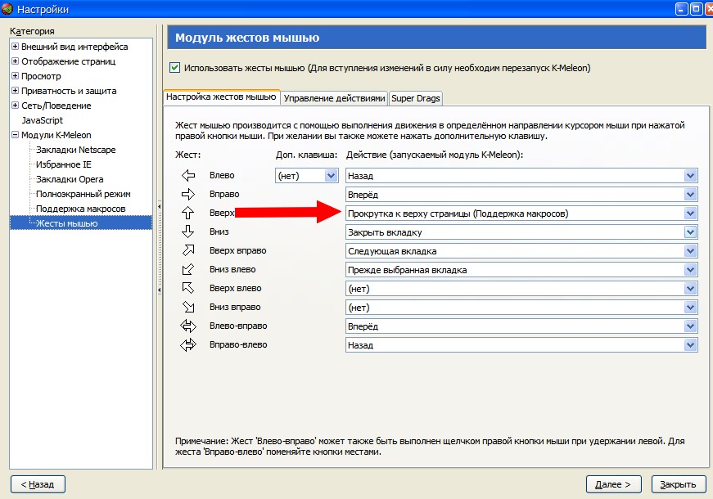Expand the Внешний вид интерфейса category
The width and height of the screenshot is (713, 499).
16,47
